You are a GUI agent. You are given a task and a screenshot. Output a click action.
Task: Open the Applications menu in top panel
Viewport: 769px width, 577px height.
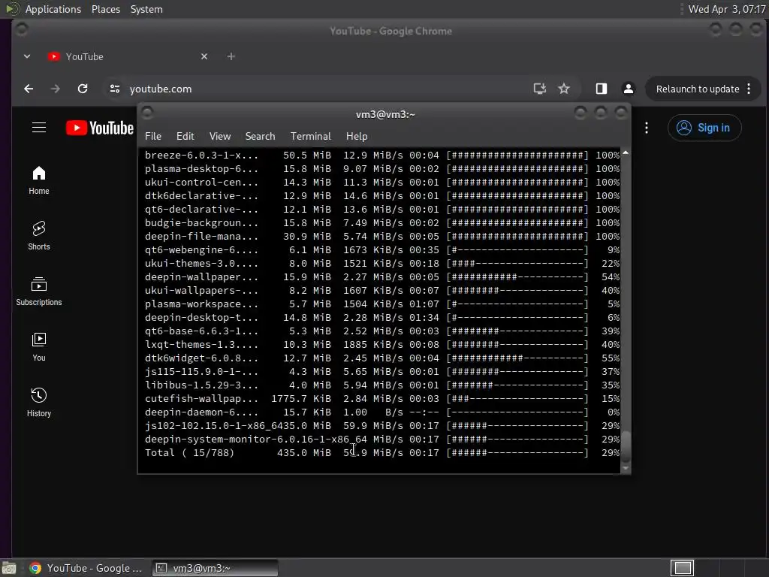pos(53,9)
